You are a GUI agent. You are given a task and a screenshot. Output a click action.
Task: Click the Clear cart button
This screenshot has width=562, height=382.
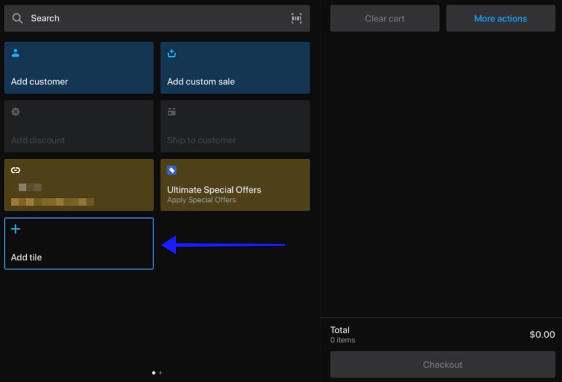click(x=385, y=18)
